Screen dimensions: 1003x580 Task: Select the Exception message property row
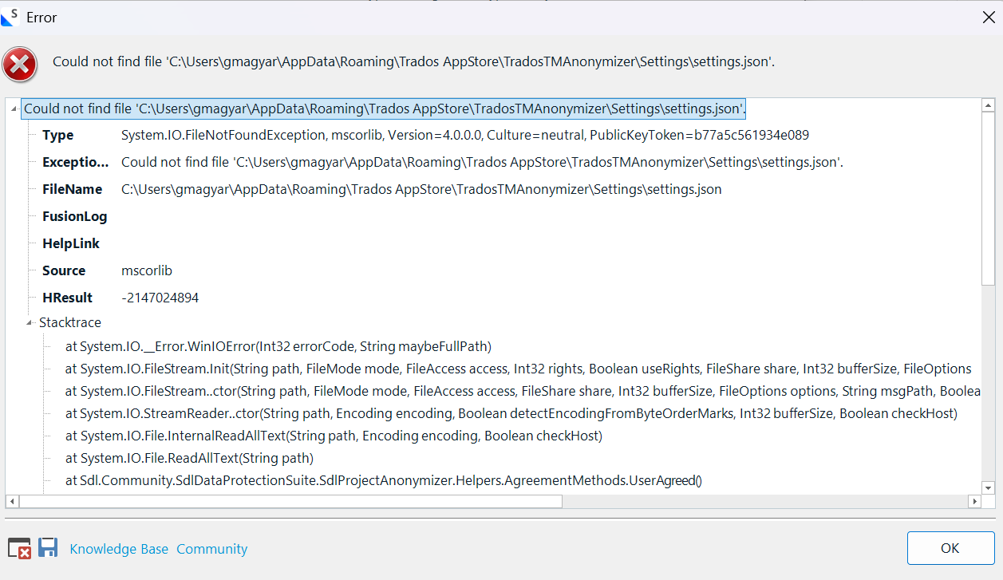[x=443, y=162]
